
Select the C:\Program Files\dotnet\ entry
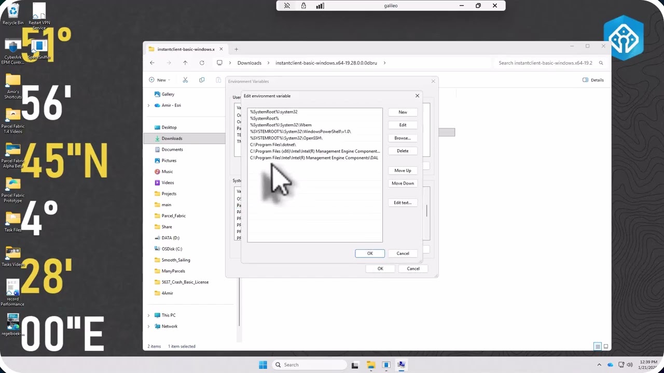[x=315, y=145]
